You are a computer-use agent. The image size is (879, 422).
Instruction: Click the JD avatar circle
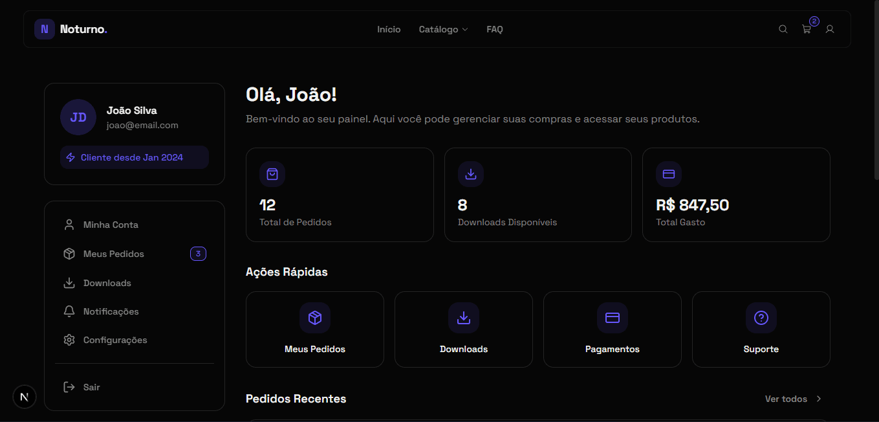click(x=78, y=117)
